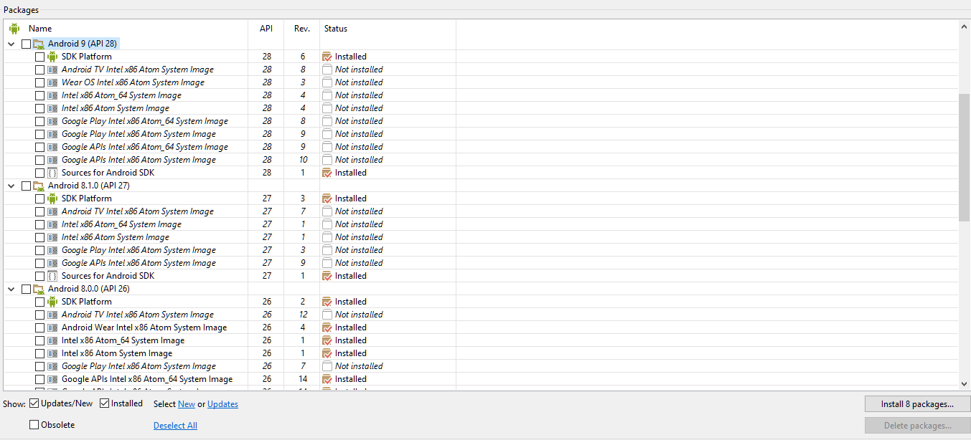Click the Delete packages button
Screen dimensions: 971x440
(917, 426)
